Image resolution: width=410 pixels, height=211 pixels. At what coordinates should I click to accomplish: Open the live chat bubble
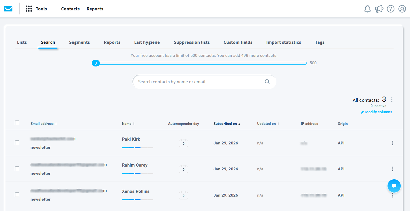(394, 186)
